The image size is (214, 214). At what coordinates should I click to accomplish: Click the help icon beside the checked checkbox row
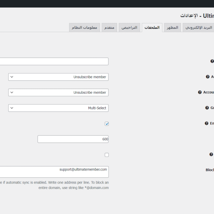pos(207,123)
